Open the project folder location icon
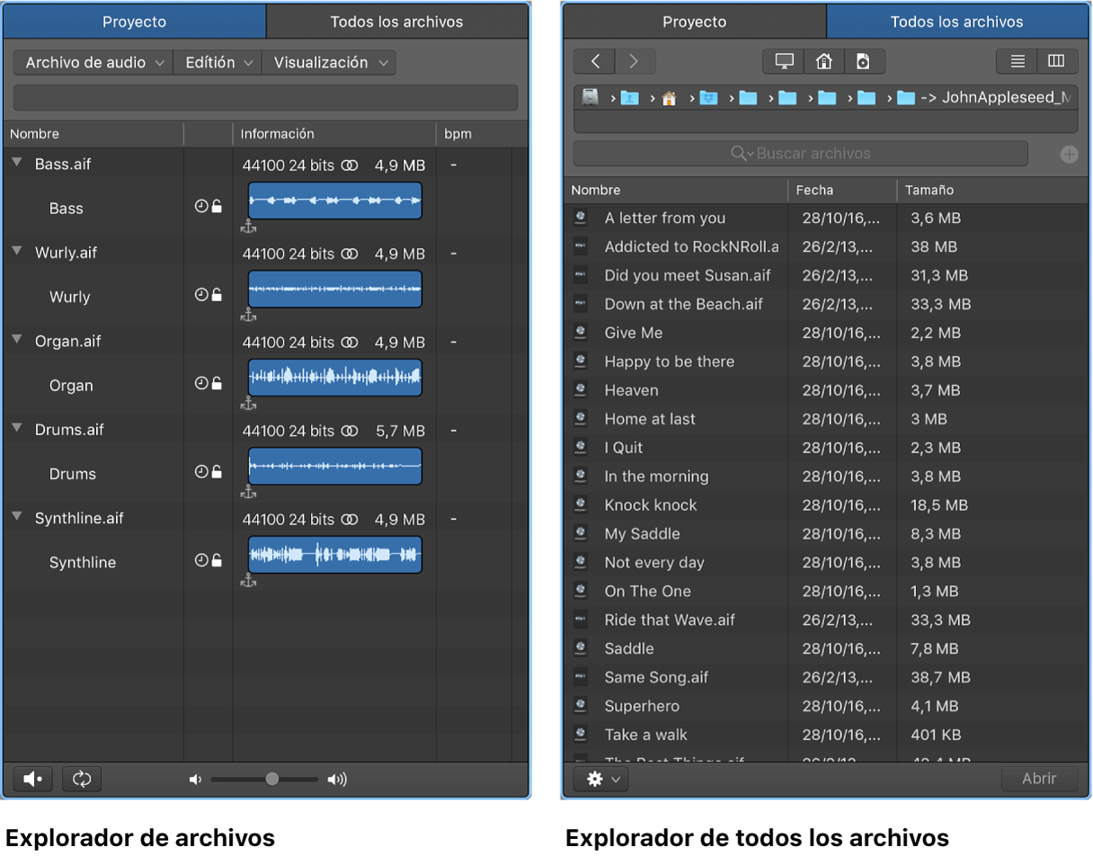Screen dimensions: 1093x856 863,61
